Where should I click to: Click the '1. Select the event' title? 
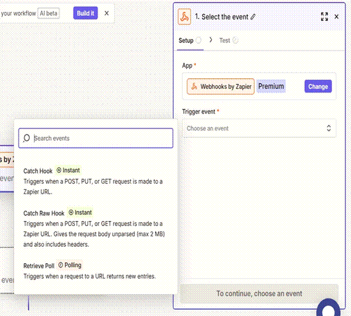pos(222,17)
